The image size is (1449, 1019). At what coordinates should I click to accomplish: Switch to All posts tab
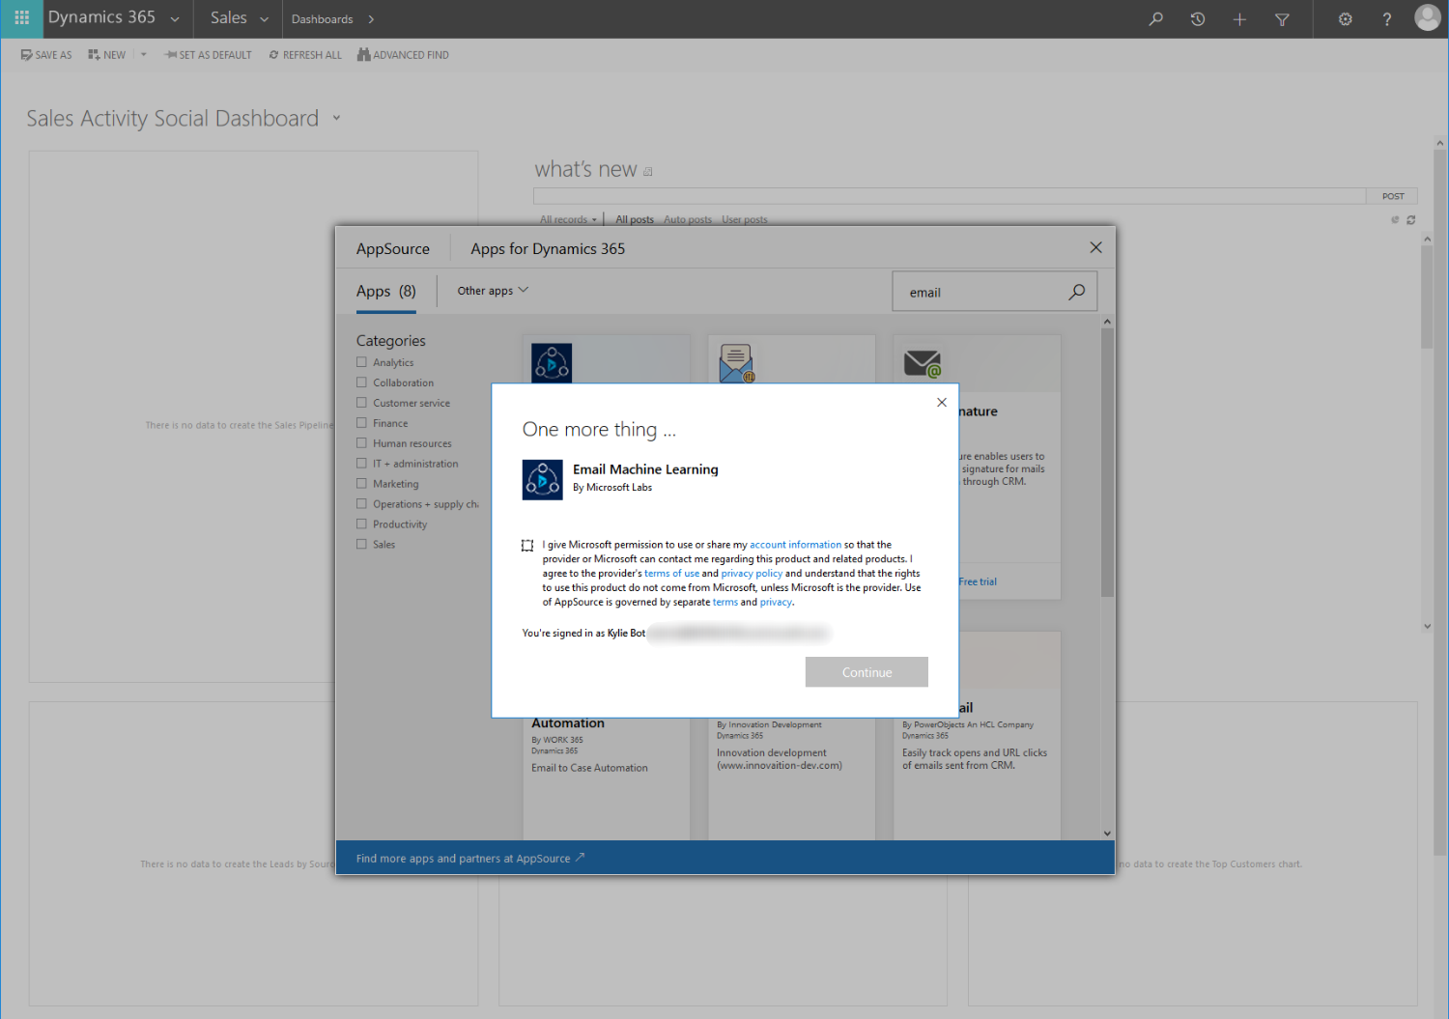click(635, 220)
